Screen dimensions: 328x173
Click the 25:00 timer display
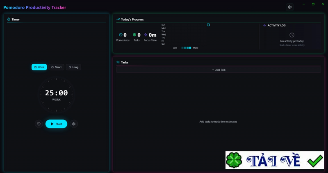coord(57,93)
